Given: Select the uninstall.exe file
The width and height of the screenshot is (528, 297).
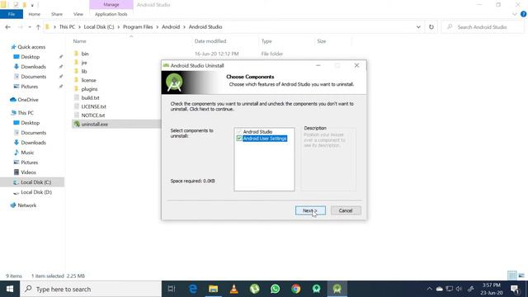Looking at the screenshot, I should click(95, 124).
